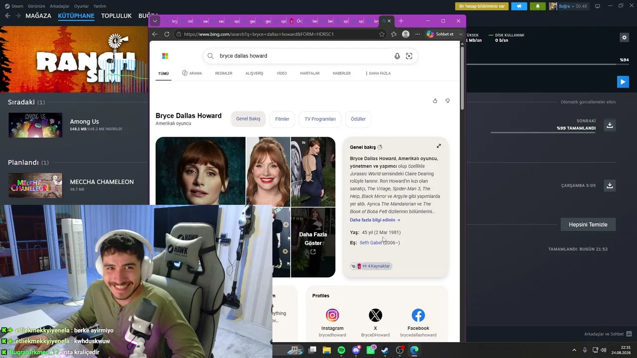Open the Görünüm menu in Steam
The height and width of the screenshot is (358, 637).
tap(37, 6)
